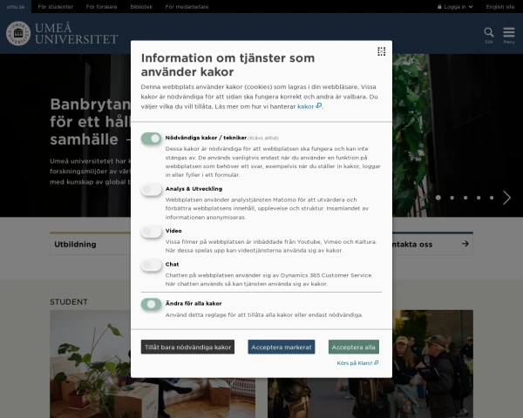Click the Chat label text
The width and height of the screenshot is (523, 418).
tap(172, 265)
